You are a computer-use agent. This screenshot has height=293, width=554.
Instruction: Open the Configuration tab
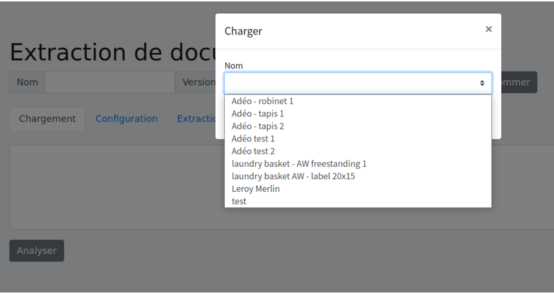126,119
